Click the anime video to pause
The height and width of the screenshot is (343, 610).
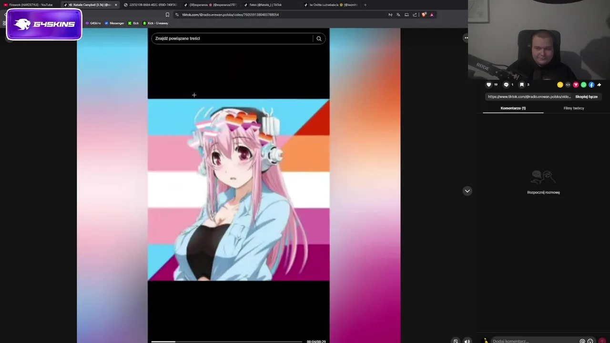(238, 190)
